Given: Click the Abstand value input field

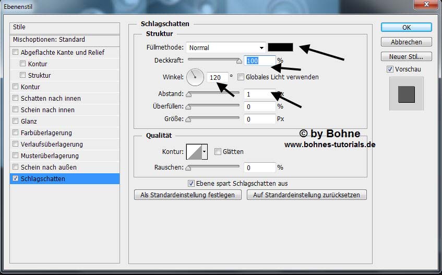Looking at the screenshot, I should [x=259, y=94].
